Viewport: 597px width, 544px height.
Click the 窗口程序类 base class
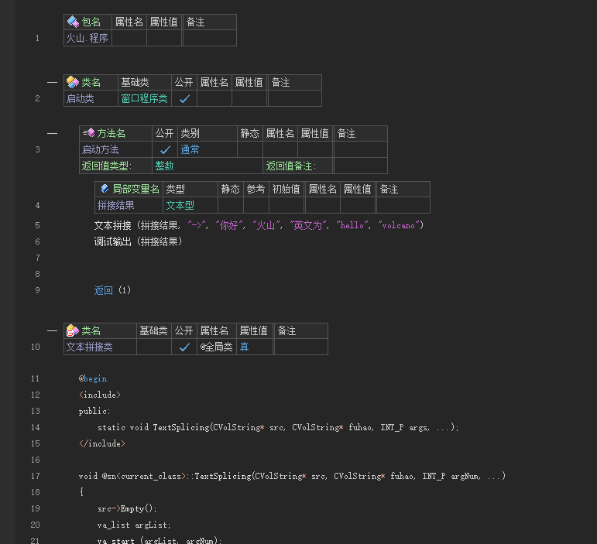tap(144, 99)
